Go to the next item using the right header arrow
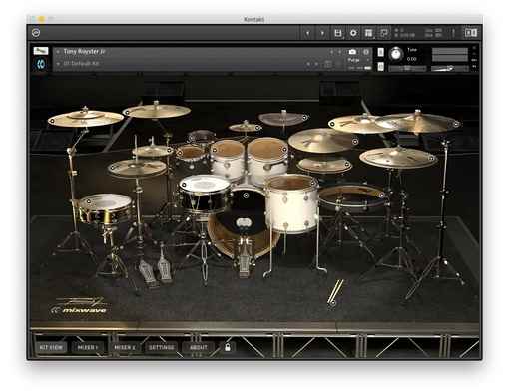The image size is (506, 392). pos(322,33)
